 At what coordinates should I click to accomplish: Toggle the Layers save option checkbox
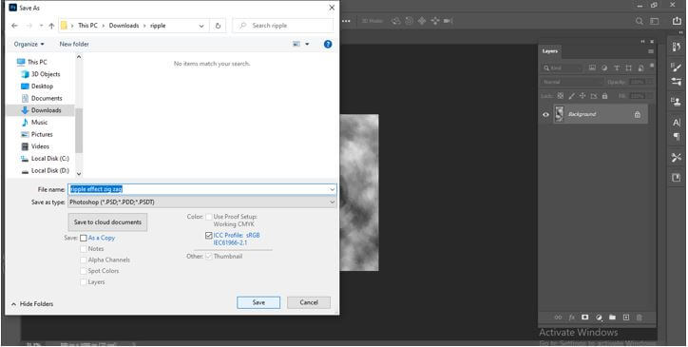84,282
